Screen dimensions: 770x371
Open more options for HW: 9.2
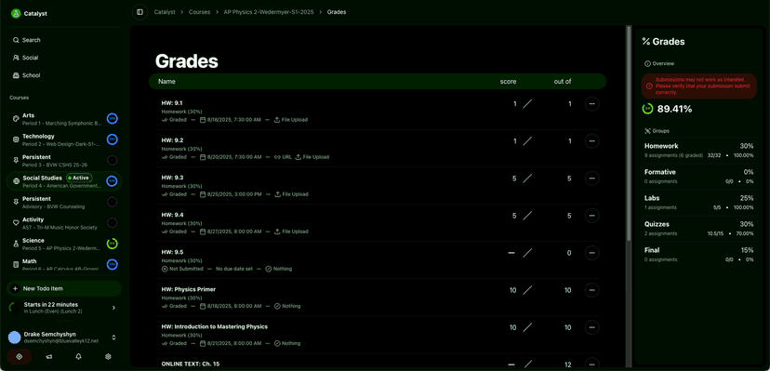[x=591, y=141]
